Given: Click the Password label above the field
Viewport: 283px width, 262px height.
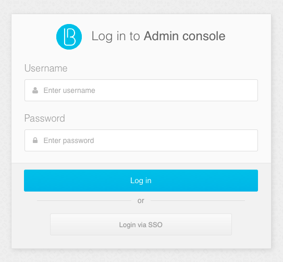Looking at the screenshot, I should 45,118.
